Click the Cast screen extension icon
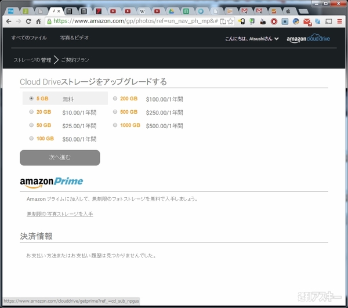 [x=329, y=21]
